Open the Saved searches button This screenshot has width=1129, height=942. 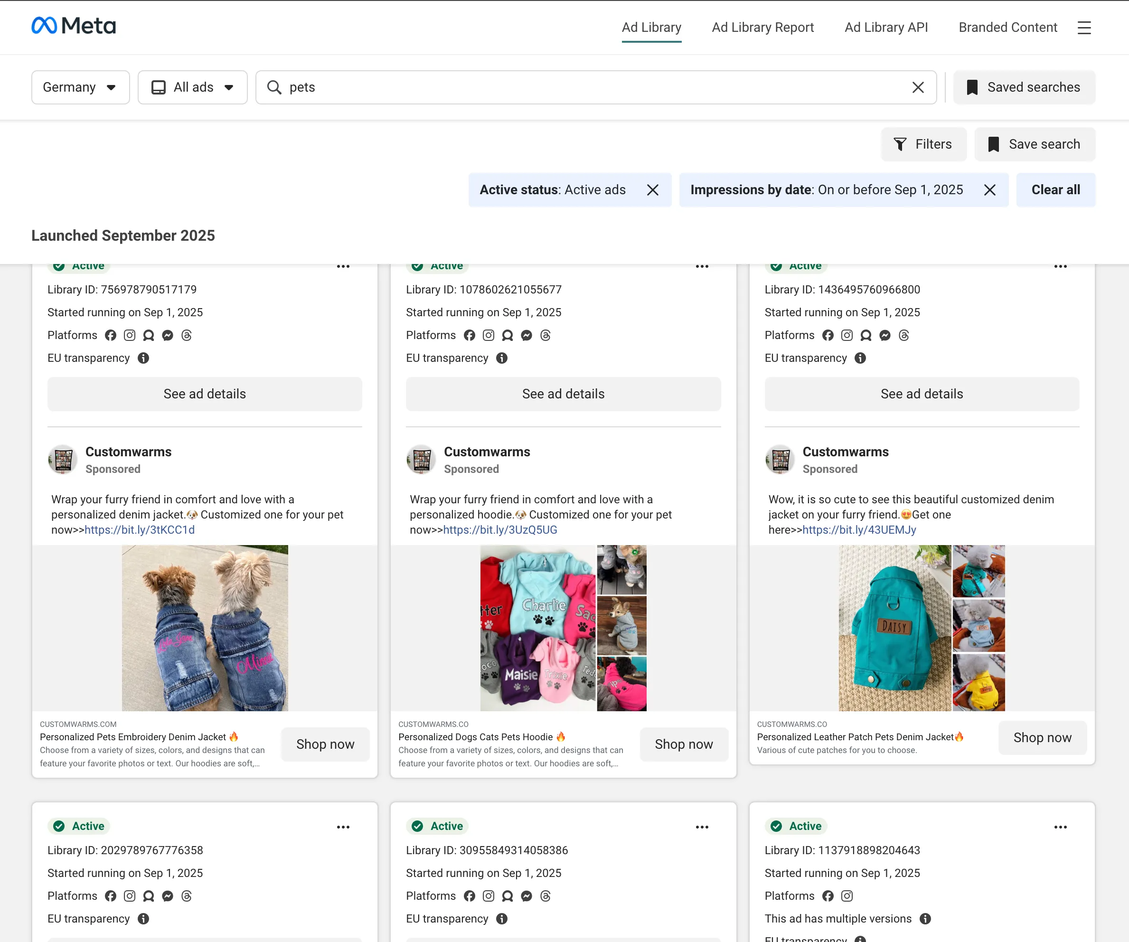click(x=1024, y=87)
